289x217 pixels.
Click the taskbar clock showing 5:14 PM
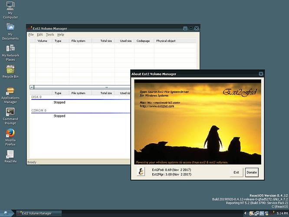(x=282, y=214)
